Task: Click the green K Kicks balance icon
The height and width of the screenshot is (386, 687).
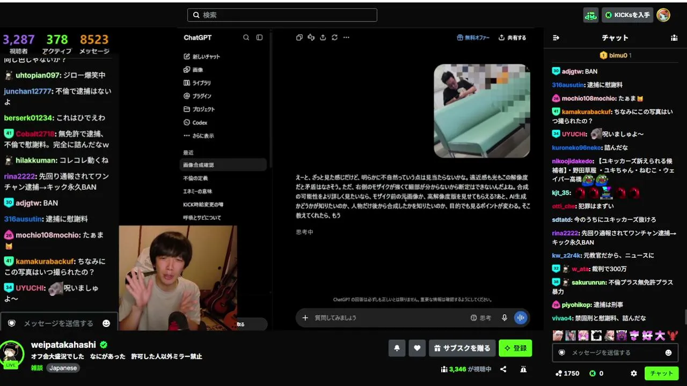Action: (593, 373)
